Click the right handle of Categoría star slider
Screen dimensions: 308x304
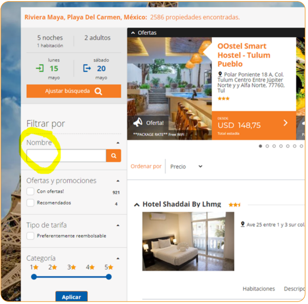tap(109, 277)
